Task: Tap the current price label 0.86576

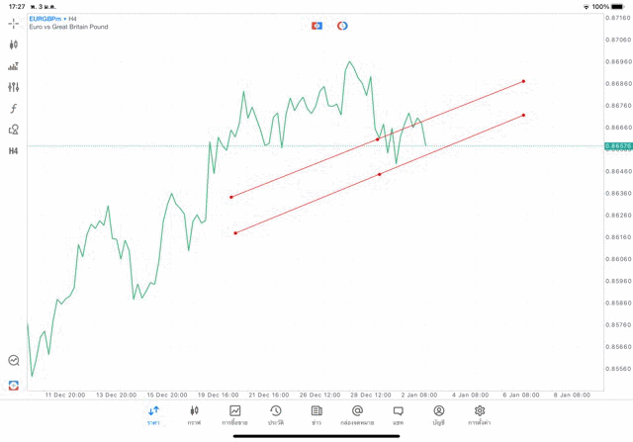Action: 617,146
